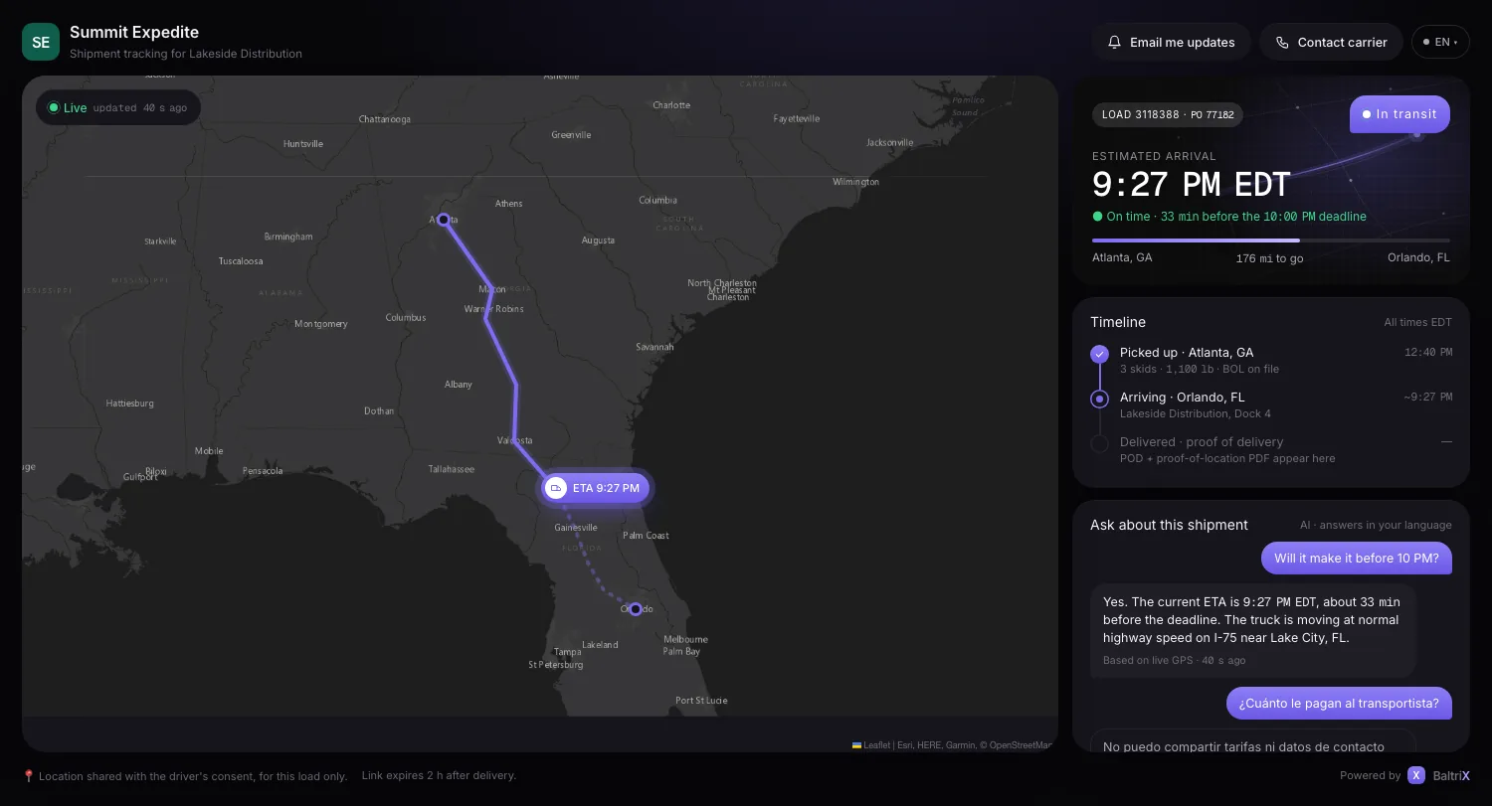Click the In transit status badge

pos(1399,114)
